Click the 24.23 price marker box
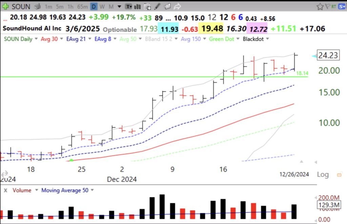 click(328, 55)
